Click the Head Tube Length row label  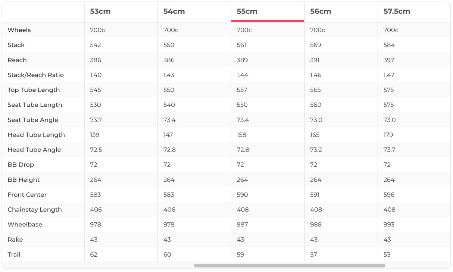(x=36, y=135)
